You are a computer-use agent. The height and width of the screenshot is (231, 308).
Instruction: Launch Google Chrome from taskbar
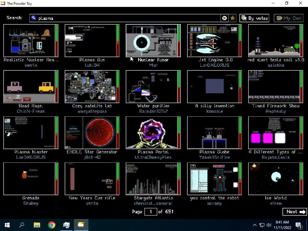(x=52, y=225)
